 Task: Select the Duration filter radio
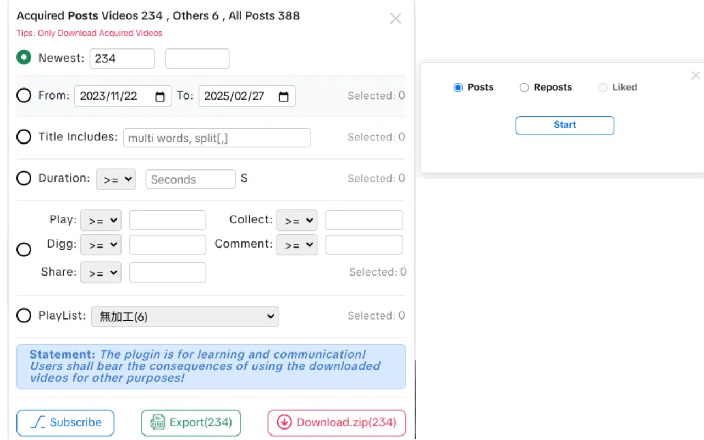(x=24, y=178)
